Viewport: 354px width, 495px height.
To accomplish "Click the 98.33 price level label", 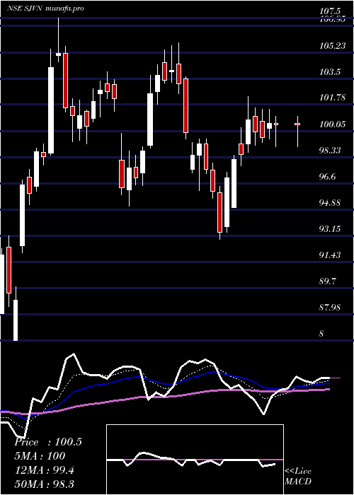I will (330, 150).
